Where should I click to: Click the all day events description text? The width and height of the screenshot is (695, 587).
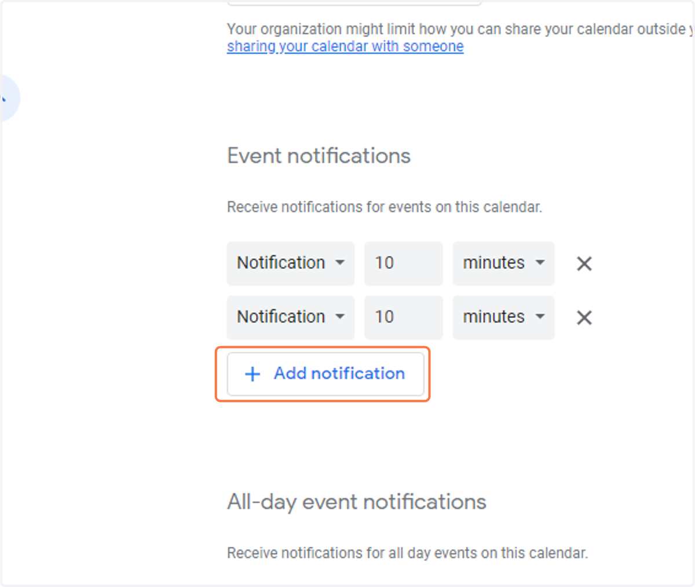pos(408,553)
